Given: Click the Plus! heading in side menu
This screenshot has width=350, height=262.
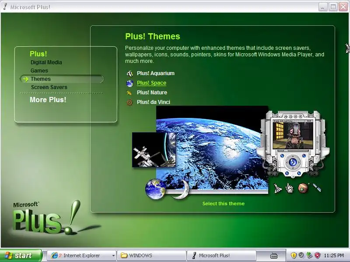Looking at the screenshot, I should tap(38, 54).
